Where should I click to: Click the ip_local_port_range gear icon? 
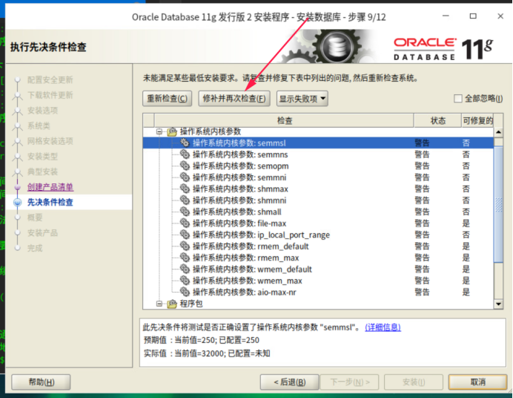[x=185, y=234]
